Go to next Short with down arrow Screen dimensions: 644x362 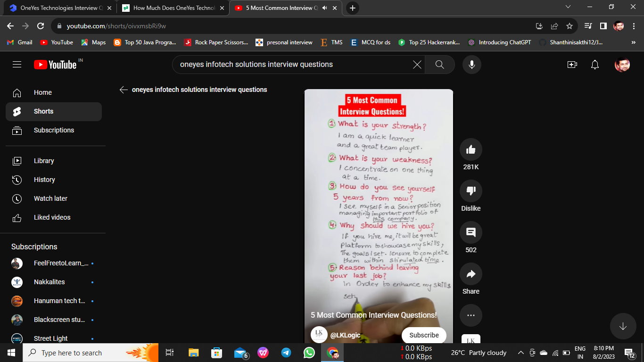pos(623,326)
